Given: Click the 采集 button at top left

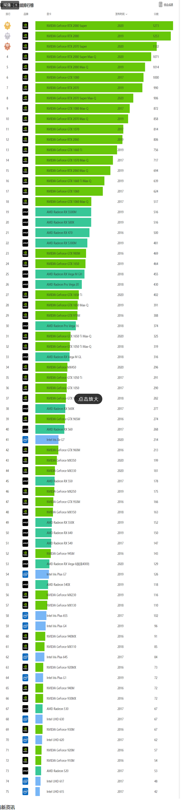Looking at the screenshot, I should point(9,5).
